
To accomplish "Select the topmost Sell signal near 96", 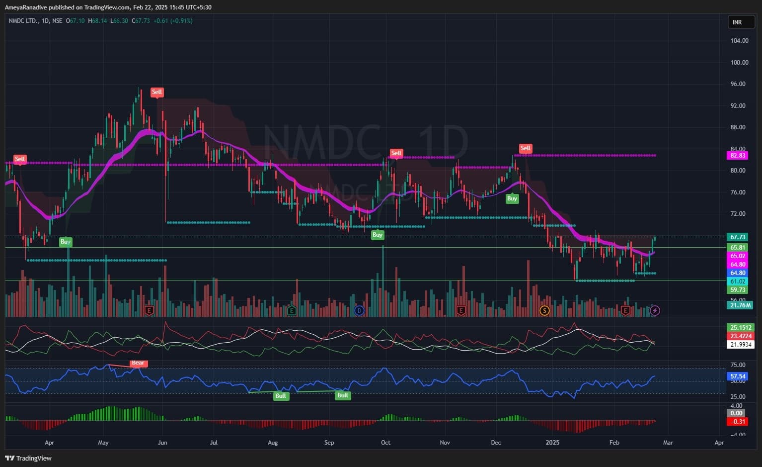I will pyautogui.click(x=156, y=92).
